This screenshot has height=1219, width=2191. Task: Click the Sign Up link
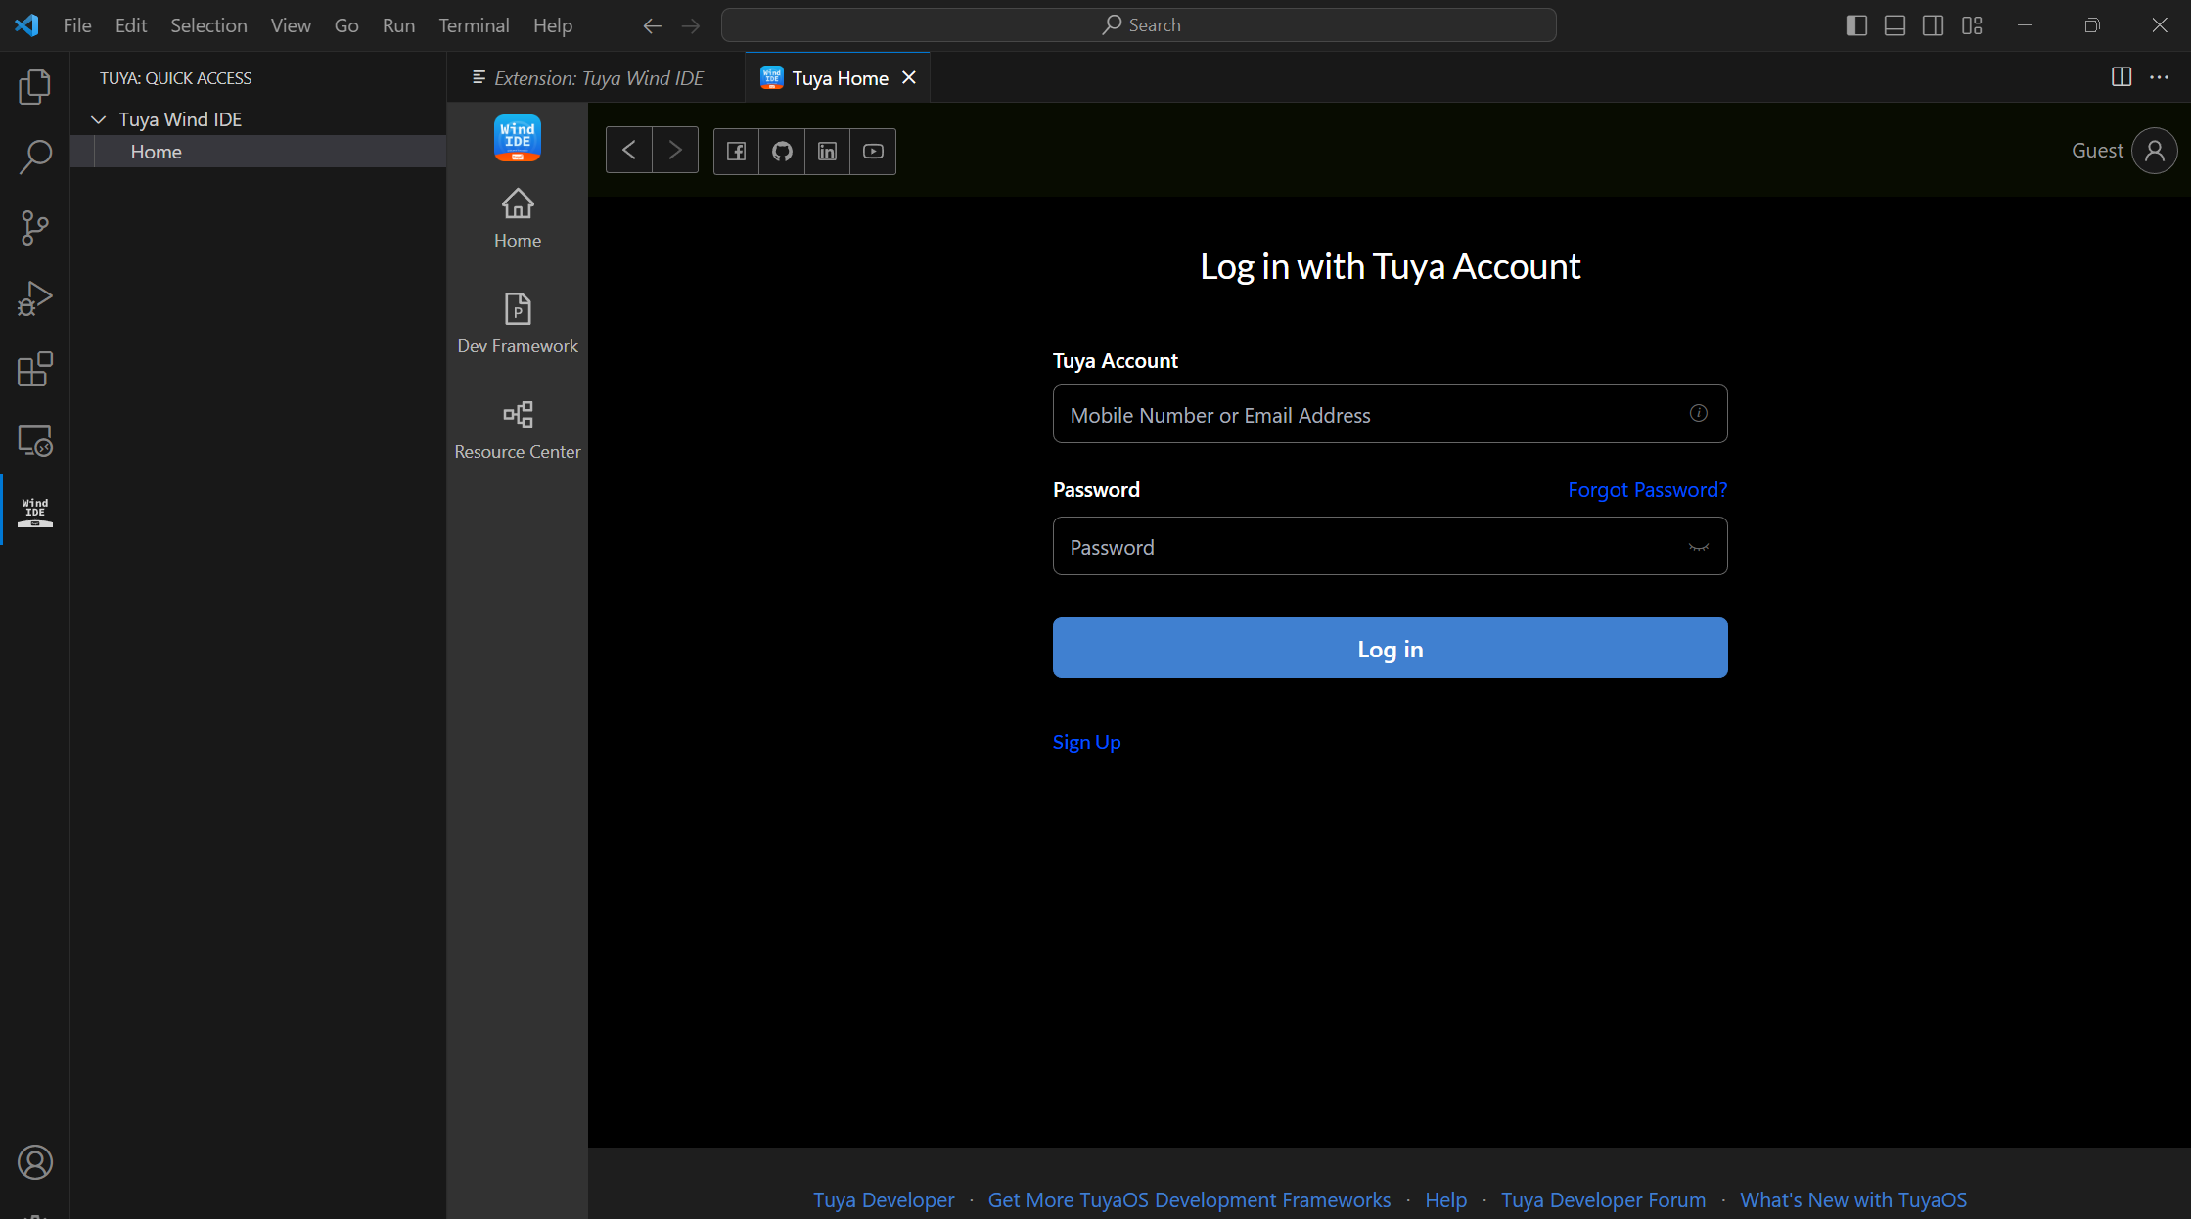1086,743
